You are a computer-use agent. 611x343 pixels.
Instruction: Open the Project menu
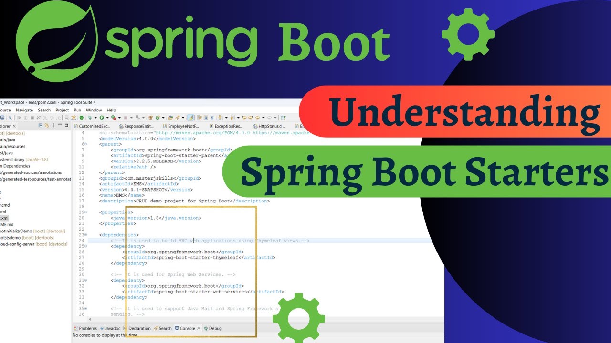(x=62, y=110)
